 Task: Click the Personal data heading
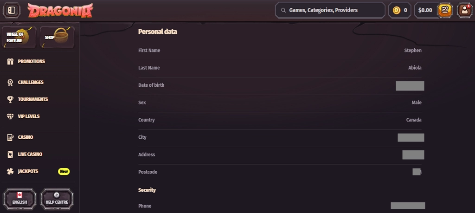pyautogui.click(x=158, y=32)
